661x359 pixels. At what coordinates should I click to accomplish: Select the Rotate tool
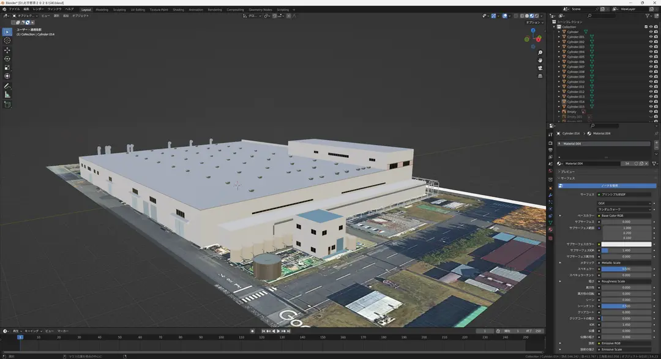(x=7, y=59)
